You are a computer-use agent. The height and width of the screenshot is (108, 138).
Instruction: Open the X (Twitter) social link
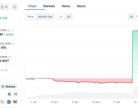[9, 94]
